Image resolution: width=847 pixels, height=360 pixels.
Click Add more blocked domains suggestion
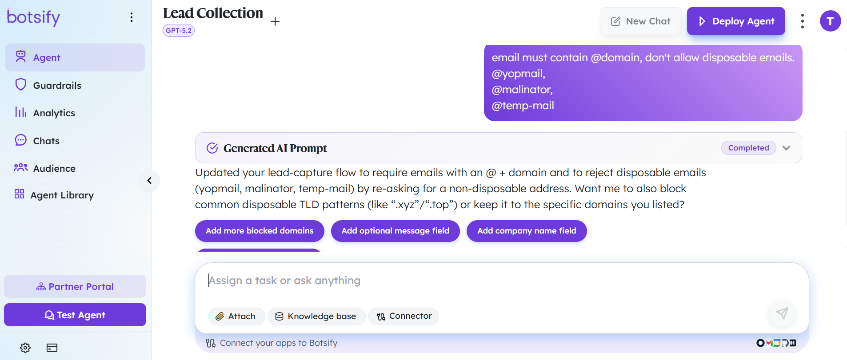click(x=260, y=231)
